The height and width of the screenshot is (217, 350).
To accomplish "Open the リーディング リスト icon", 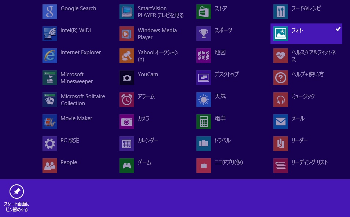I will (281, 166).
